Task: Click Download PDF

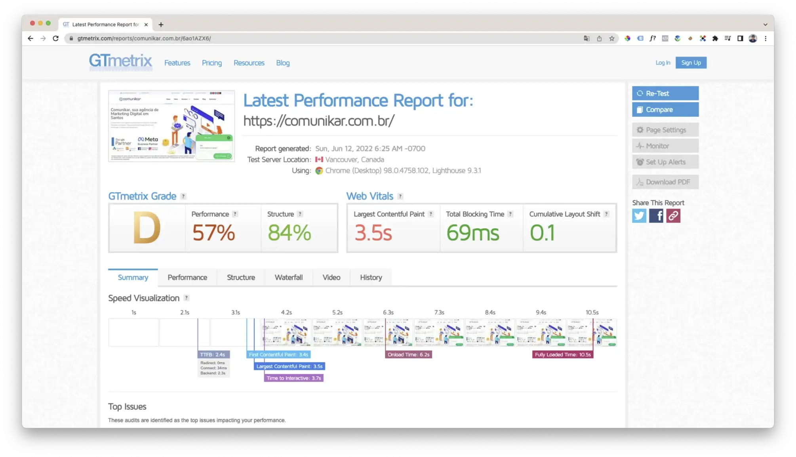Action: click(x=665, y=182)
